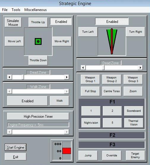Toggle High Precision Timer
Image resolution: width=150 pixels, height=165 pixels.
click(x=38, y=116)
